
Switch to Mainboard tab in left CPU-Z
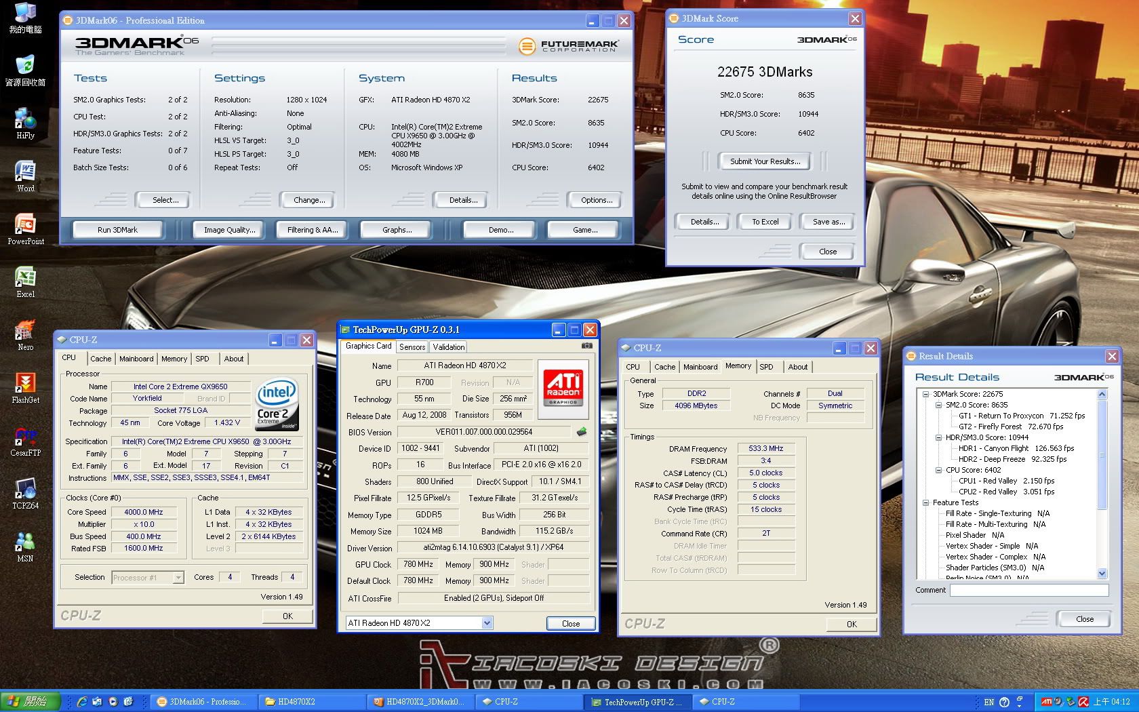click(136, 359)
